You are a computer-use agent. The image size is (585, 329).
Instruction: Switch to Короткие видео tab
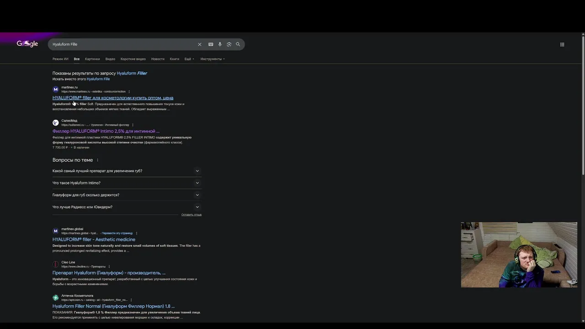[x=133, y=59]
